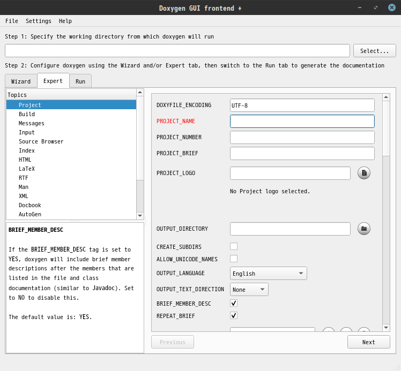This screenshot has width=401, height=371.
Task: Select the Docbook topic
Action: pyautogui.click(x=71, y=205)
